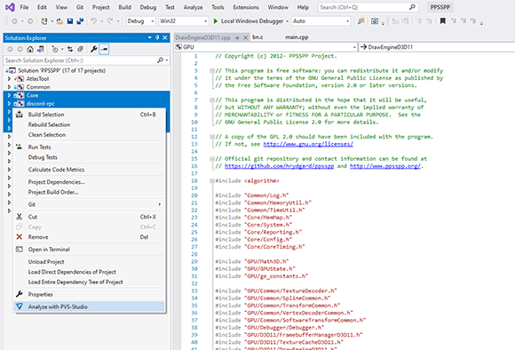Click the Save toolbar icon
Image resolution: width=515 pixels, height=350 pixels.
70,21
